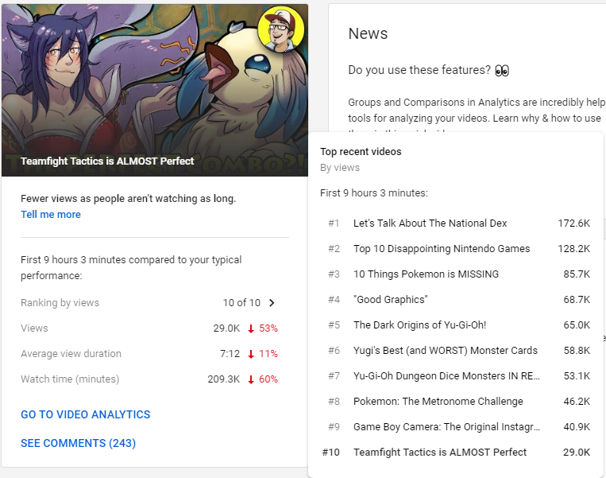The height and width of the screenshot is (478, 606).
Task: Expand ranking by views chevron arrow
Action: (x=272, y=303)
